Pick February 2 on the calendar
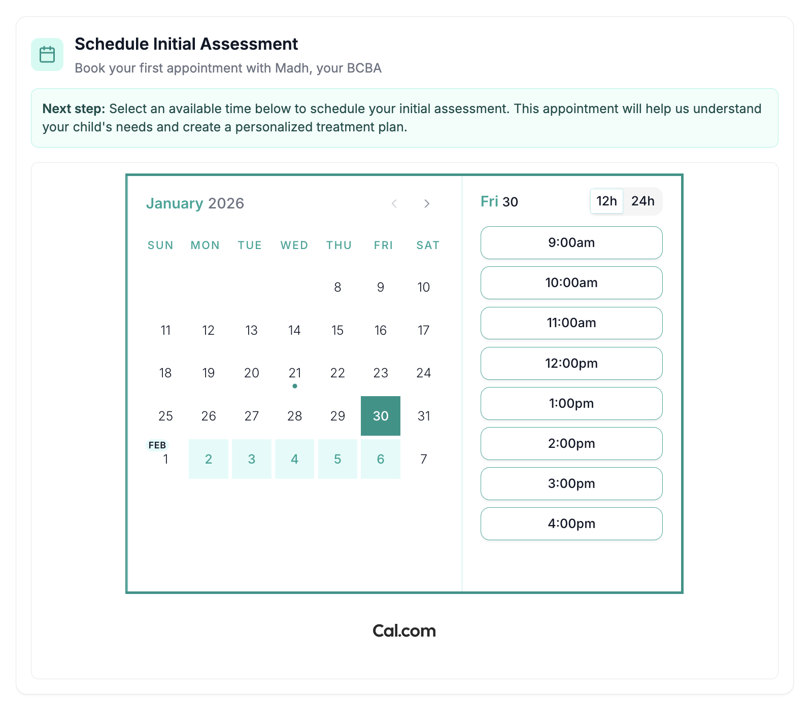The height and width of the screenshot is (702, 812). [x=209, y=459]
